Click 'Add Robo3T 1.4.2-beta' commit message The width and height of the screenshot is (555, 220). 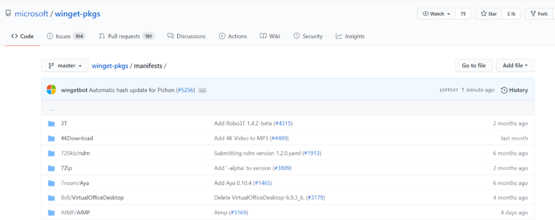coord(243,124)
